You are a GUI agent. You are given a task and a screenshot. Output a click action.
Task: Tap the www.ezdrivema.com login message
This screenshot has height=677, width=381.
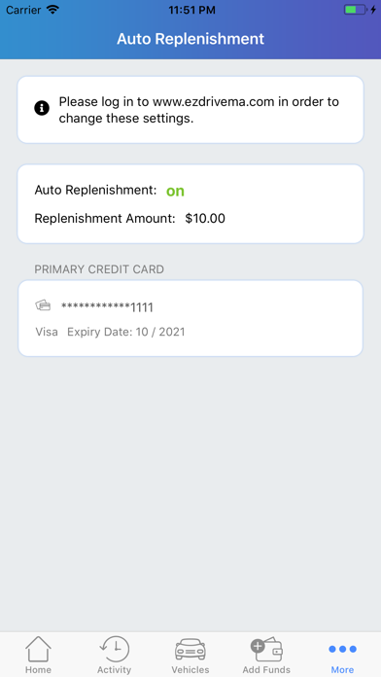(x=199, y=110)
